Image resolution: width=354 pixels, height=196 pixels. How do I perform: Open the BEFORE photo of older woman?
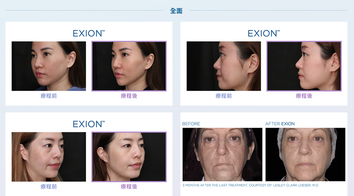222,154
